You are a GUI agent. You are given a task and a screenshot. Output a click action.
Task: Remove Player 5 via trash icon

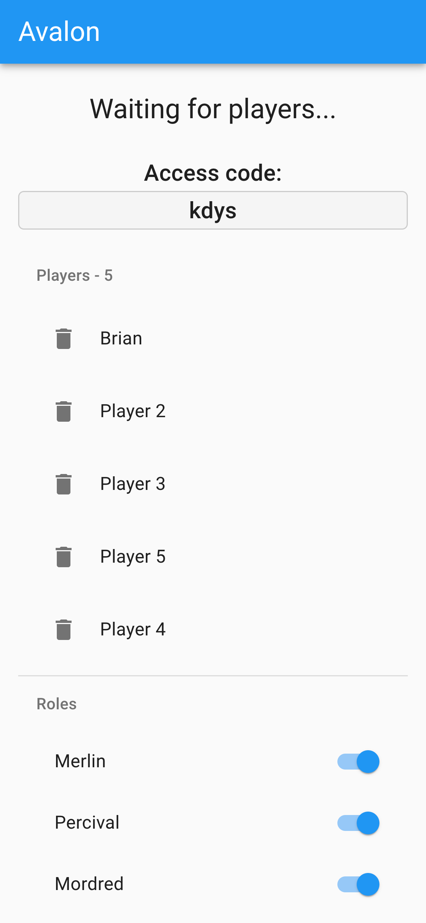64,557
